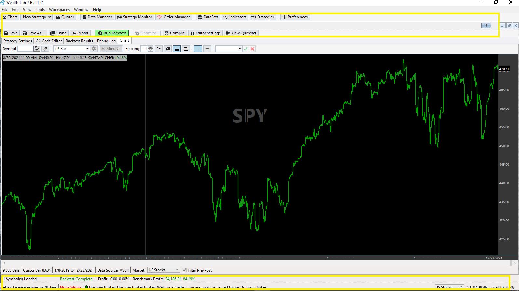Open the Market US Stocks dropdown
This screenshot has height=291, width=519.
[x=163, y=270]
